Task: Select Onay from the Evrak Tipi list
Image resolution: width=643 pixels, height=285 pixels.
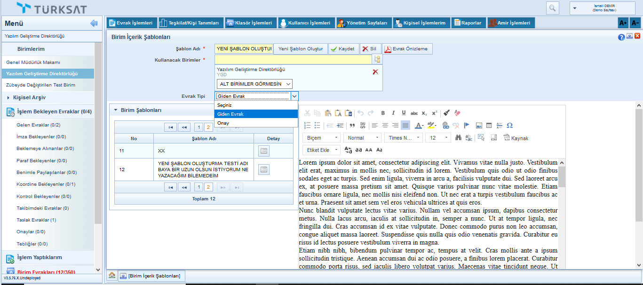Action: click(224, 123)
